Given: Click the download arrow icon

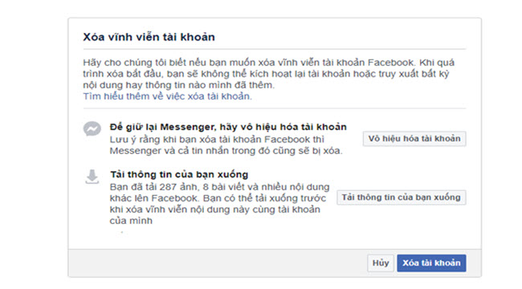Looking at the screenshot, I should pyautogui.click(x=92, y=177).
